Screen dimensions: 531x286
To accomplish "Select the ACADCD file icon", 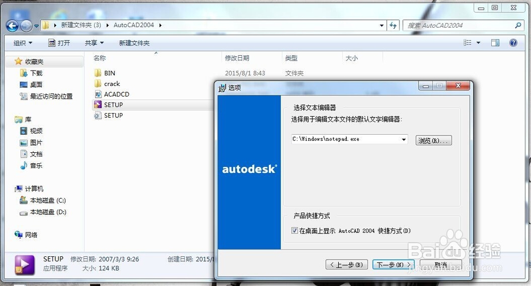I will point(98,94).
